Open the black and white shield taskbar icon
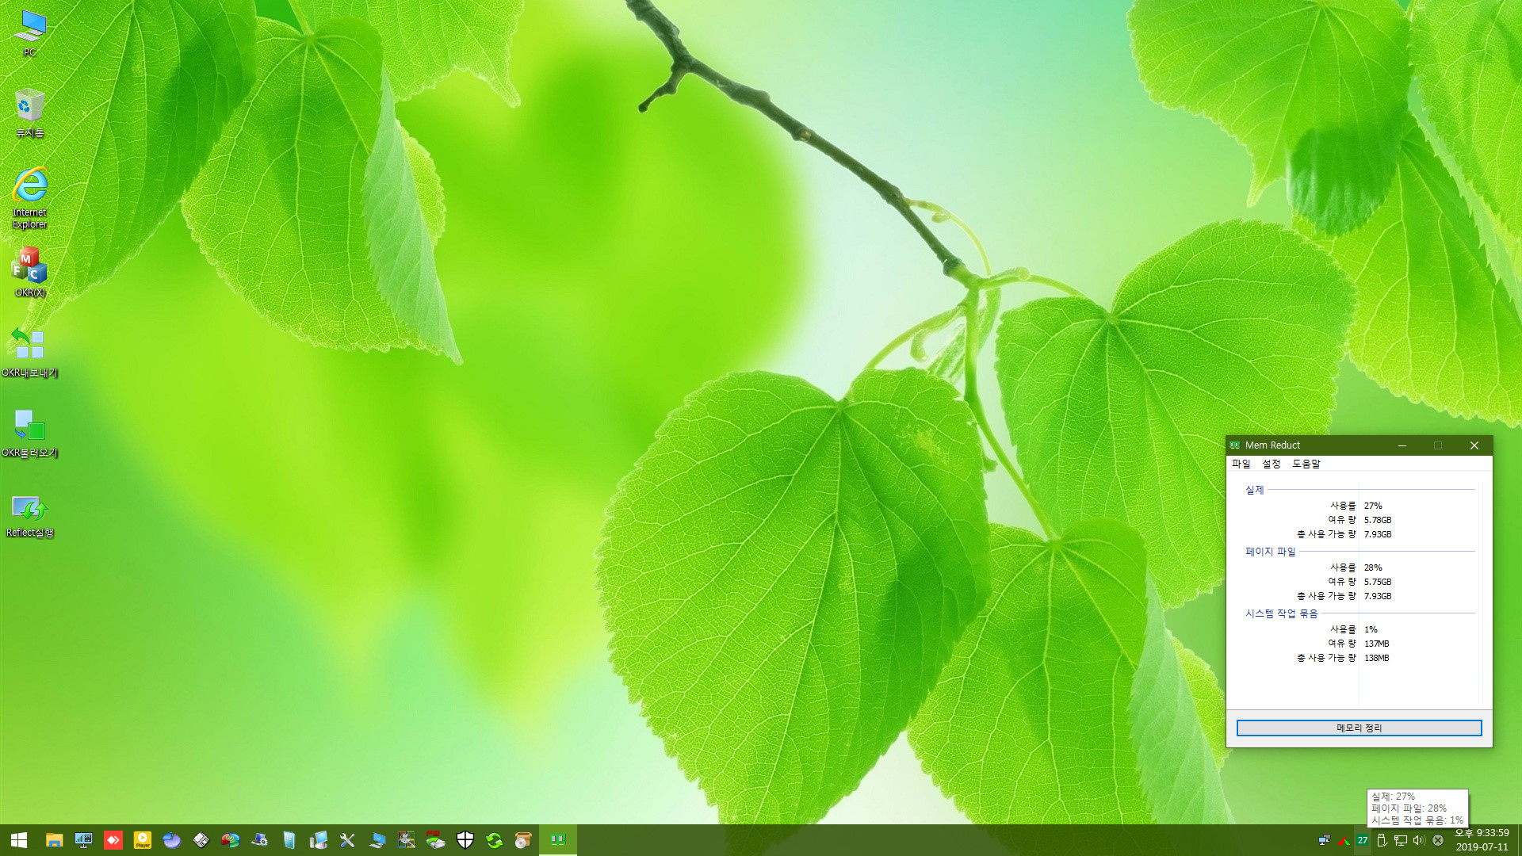Screen dimensions: 1522x856 (x=465, y=840)
